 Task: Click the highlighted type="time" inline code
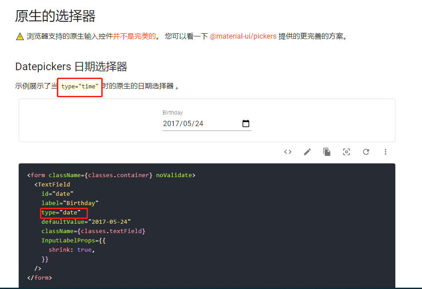[80, 87]
